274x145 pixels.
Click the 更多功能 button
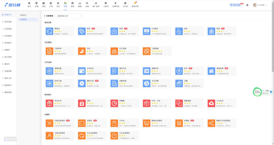(x=236, y=5)
